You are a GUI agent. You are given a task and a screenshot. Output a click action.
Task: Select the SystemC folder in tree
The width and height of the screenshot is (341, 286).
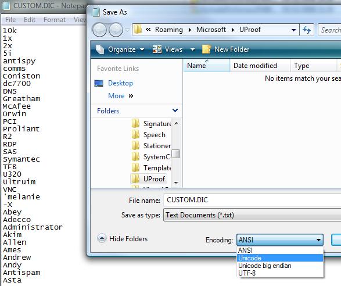tap(152, 157)
